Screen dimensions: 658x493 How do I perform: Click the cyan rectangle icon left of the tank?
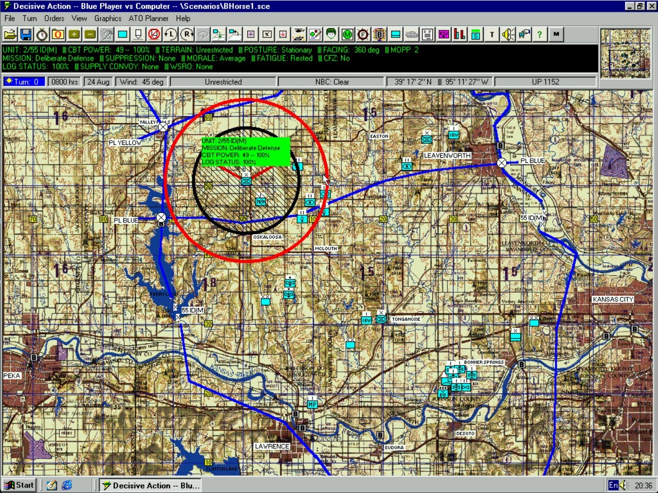tap(395, 34)
